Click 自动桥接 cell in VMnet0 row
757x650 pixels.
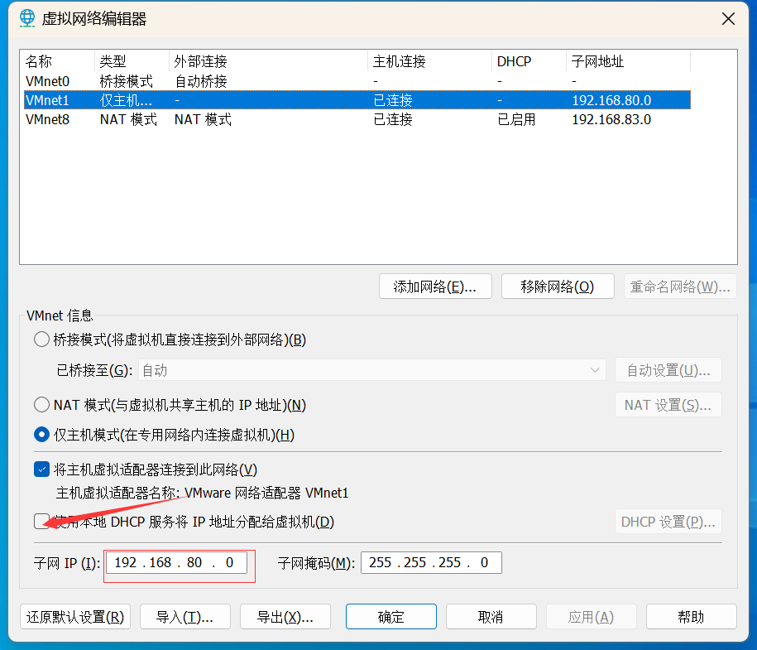click(x=201, y=81)
